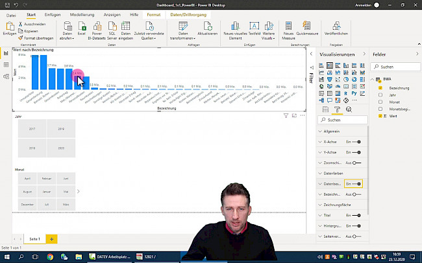Switch to the data view sidebar icon
Screen dimensions: 422x263
tap(6, 65)
